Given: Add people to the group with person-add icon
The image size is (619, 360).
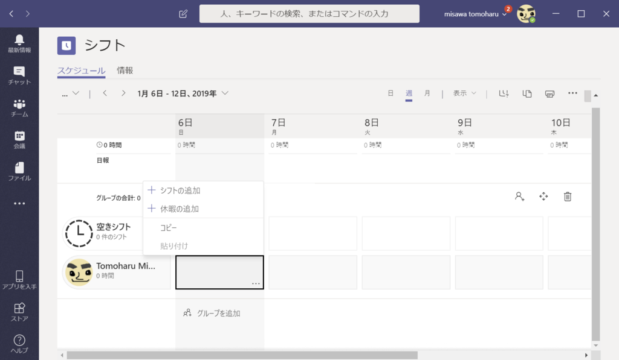Looking at the screenshot, I should (x=519, y=196).
